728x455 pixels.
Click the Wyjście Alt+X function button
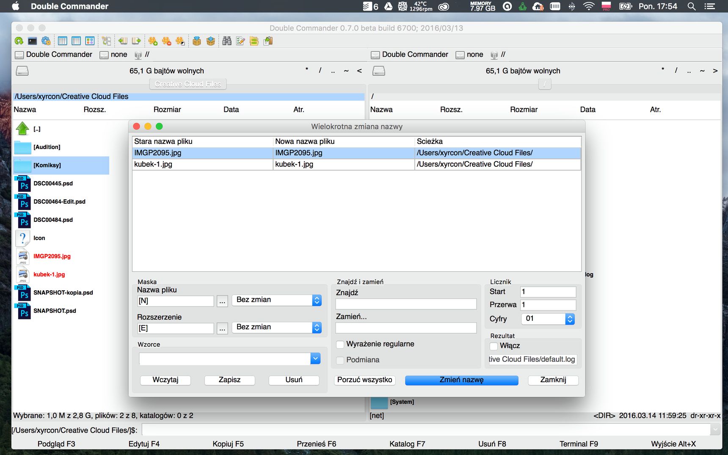[x=673, y=444]
